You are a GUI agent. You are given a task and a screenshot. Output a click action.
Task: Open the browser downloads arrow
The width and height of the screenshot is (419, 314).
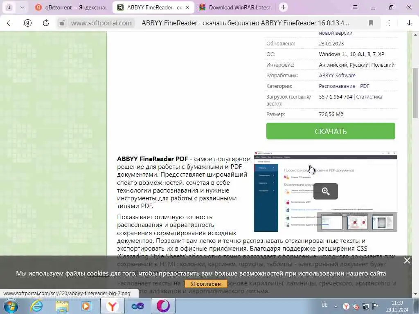(409, 23)
